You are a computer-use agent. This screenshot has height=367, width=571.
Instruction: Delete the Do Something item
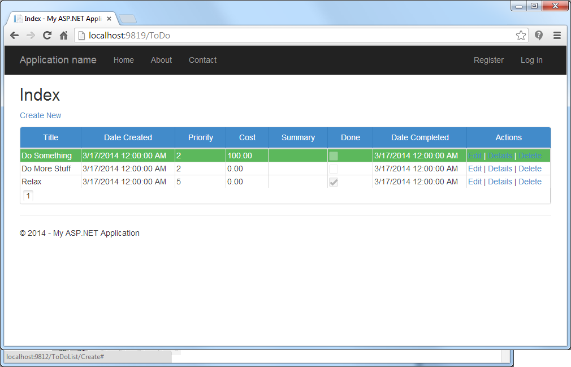(x=530, y=156)
